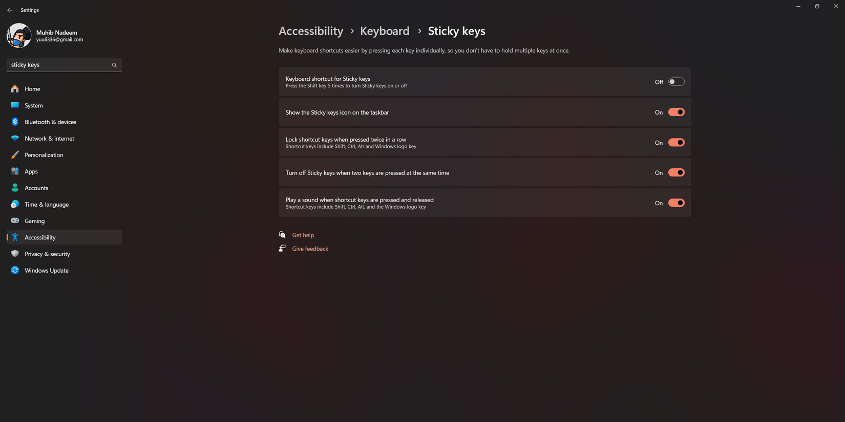Open Privacy & security settings

[47, 254]
